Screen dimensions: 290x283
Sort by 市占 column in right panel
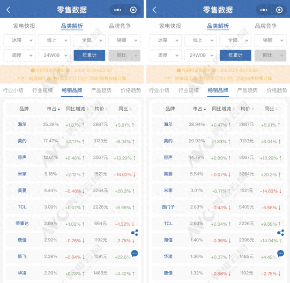point(199,109)
